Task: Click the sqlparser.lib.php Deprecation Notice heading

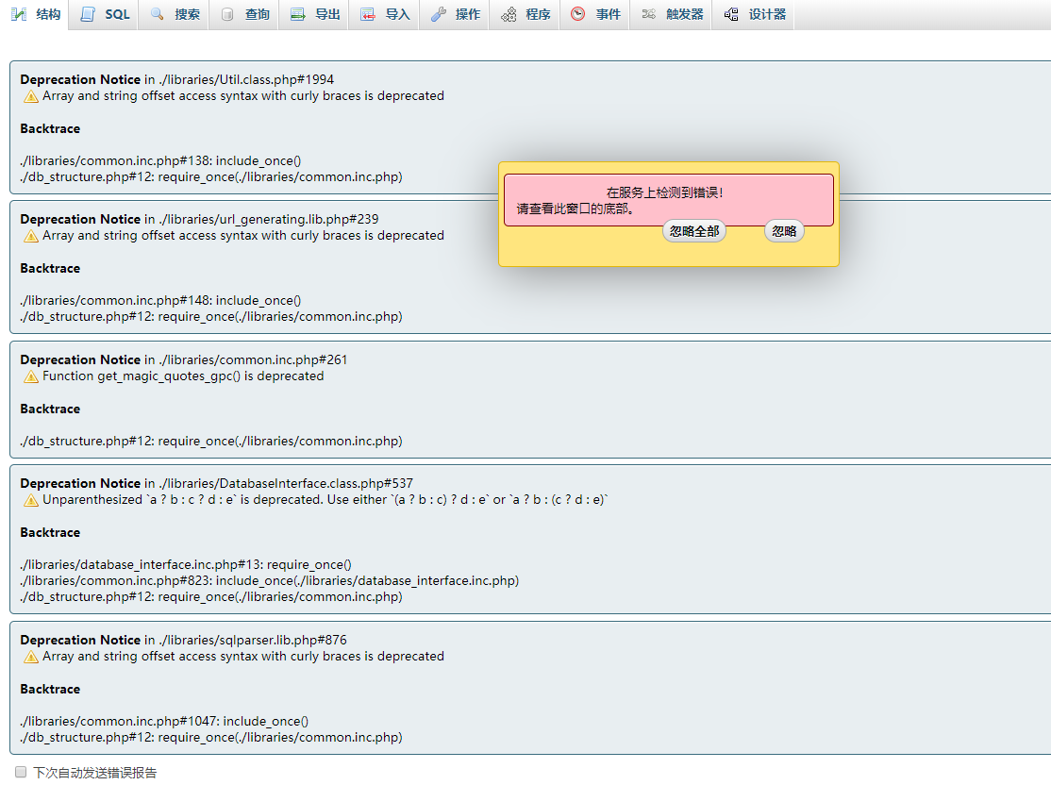Action: 80,640
